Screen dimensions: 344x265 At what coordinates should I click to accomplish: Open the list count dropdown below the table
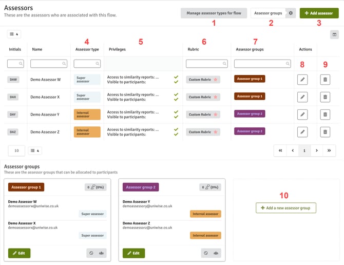coord(35,150)
